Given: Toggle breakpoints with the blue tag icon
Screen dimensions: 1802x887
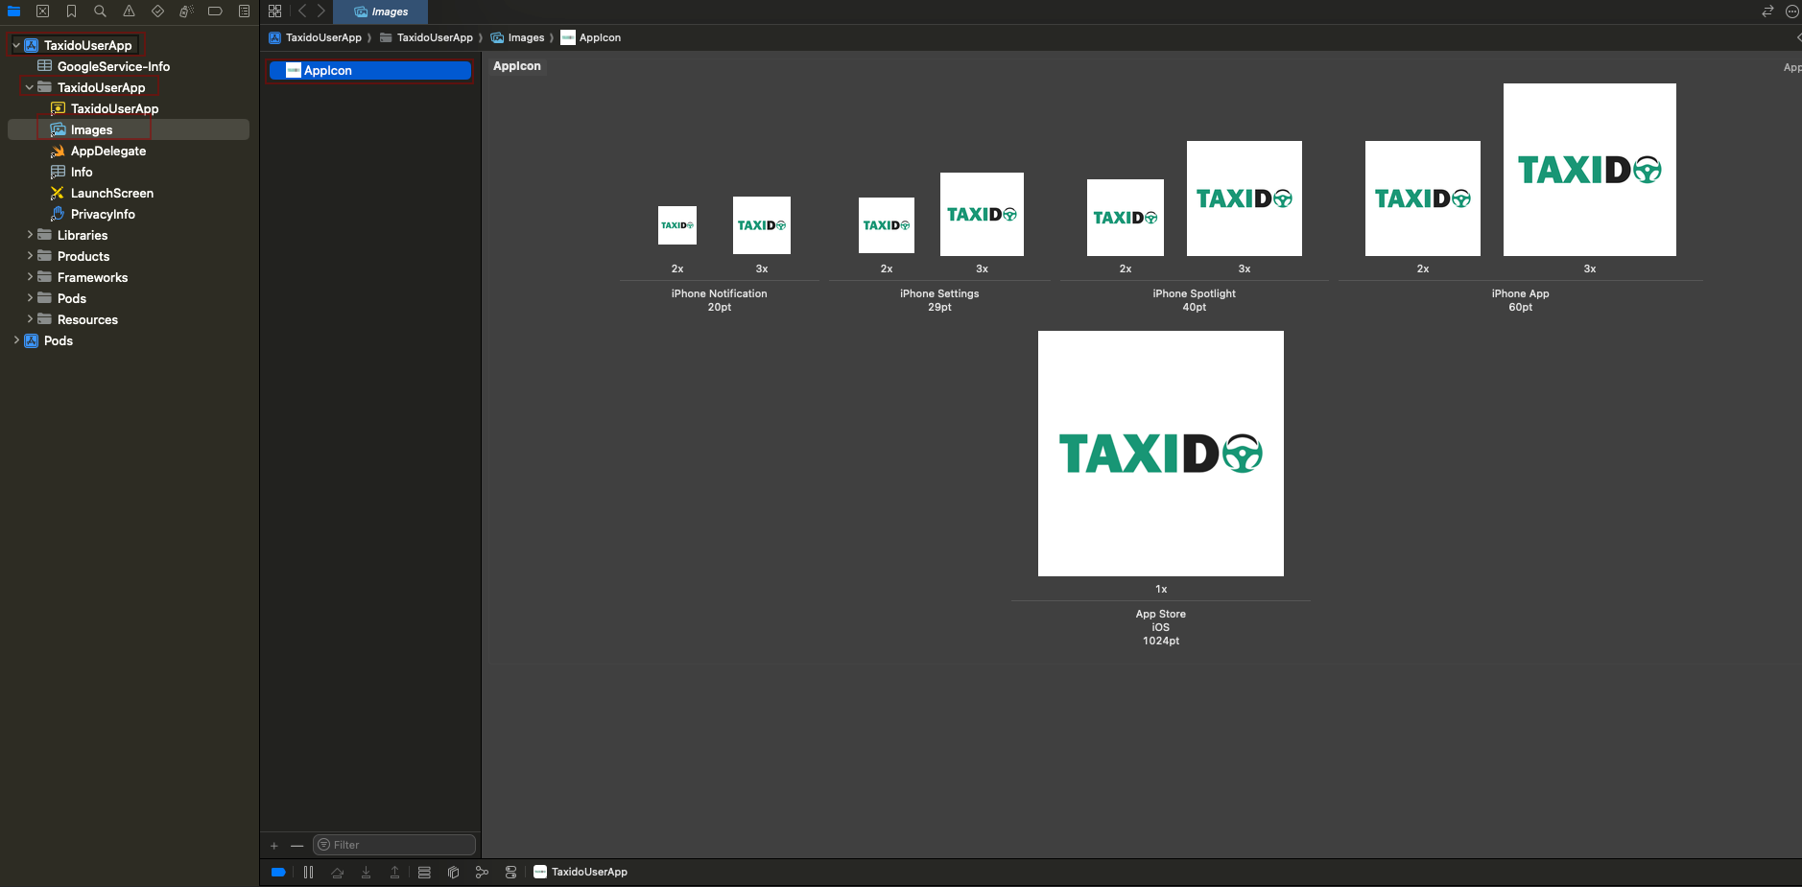Looking at the screenshot, I should [x=278, y=872].
